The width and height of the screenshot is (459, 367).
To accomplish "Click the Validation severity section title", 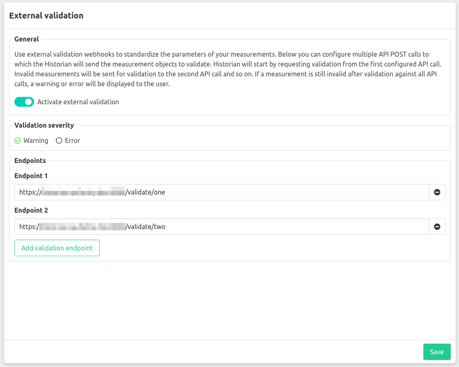I will tap(44, 125).
